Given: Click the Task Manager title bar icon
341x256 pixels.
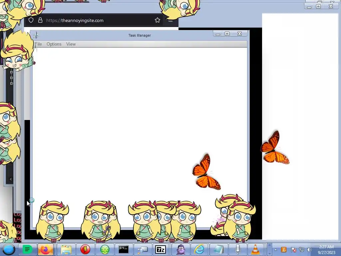Looking at the screenshot, I should click(36, 35).
